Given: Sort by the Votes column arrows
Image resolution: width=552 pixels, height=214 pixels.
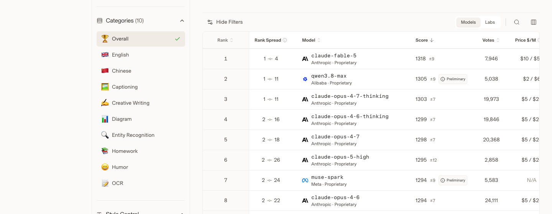Looking at the screenshot, I should tap(498, 40).
